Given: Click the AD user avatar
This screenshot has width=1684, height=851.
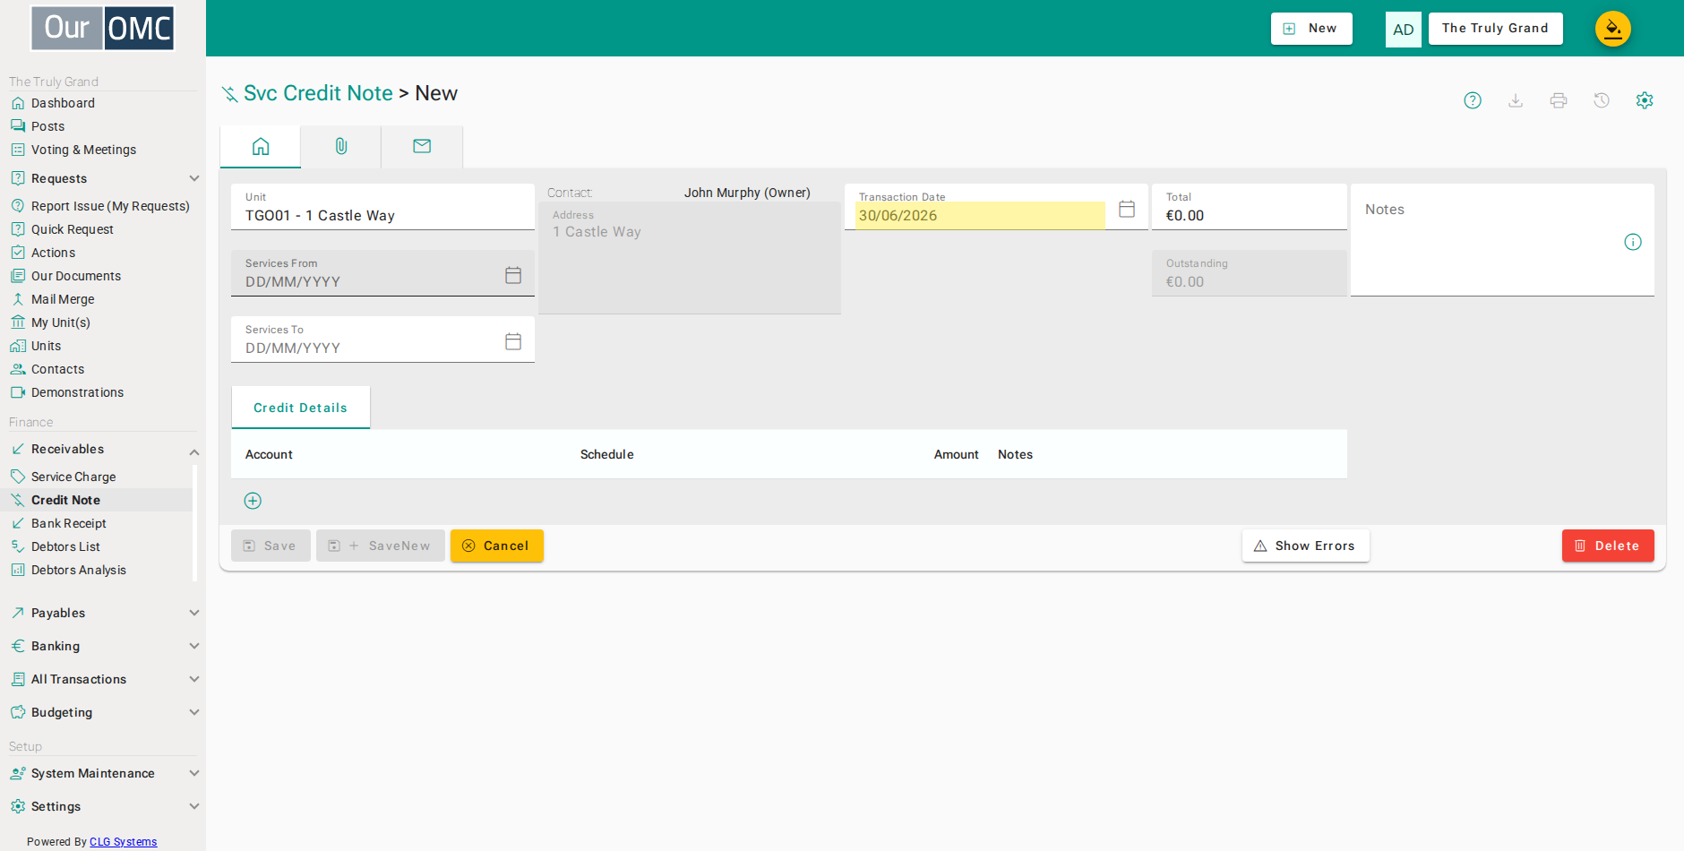Looking at the screenshot, I should pos(1404,30).
